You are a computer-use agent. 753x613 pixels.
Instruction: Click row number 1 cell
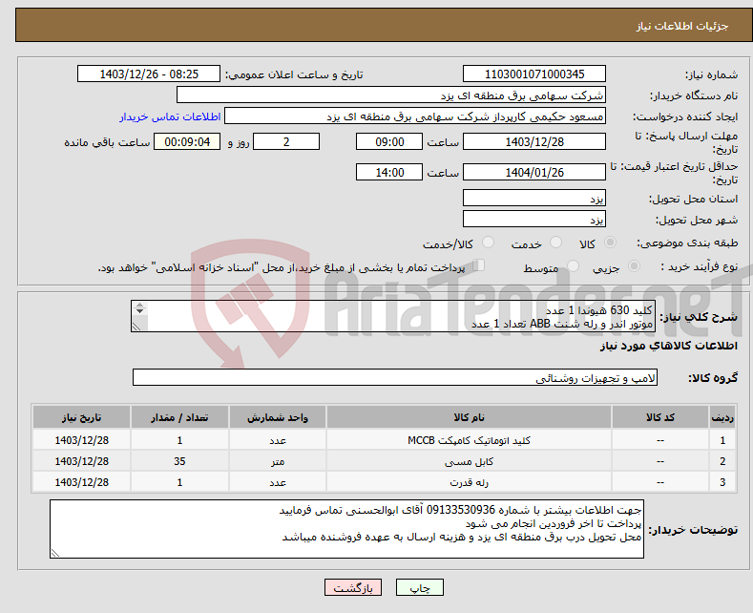722,440
